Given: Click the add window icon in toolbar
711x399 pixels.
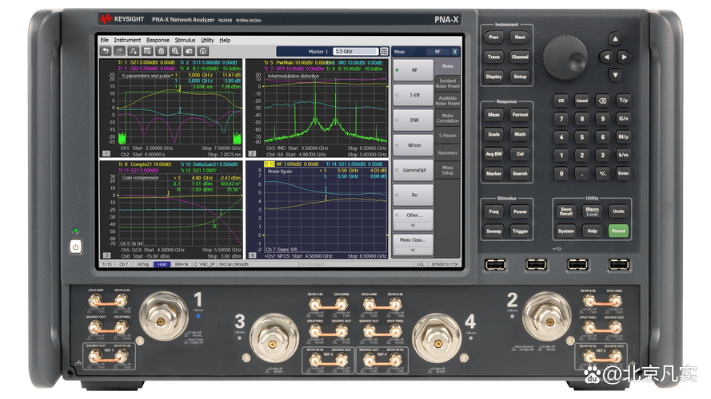Looking at the screenshot, I should (x=147, y=51).
